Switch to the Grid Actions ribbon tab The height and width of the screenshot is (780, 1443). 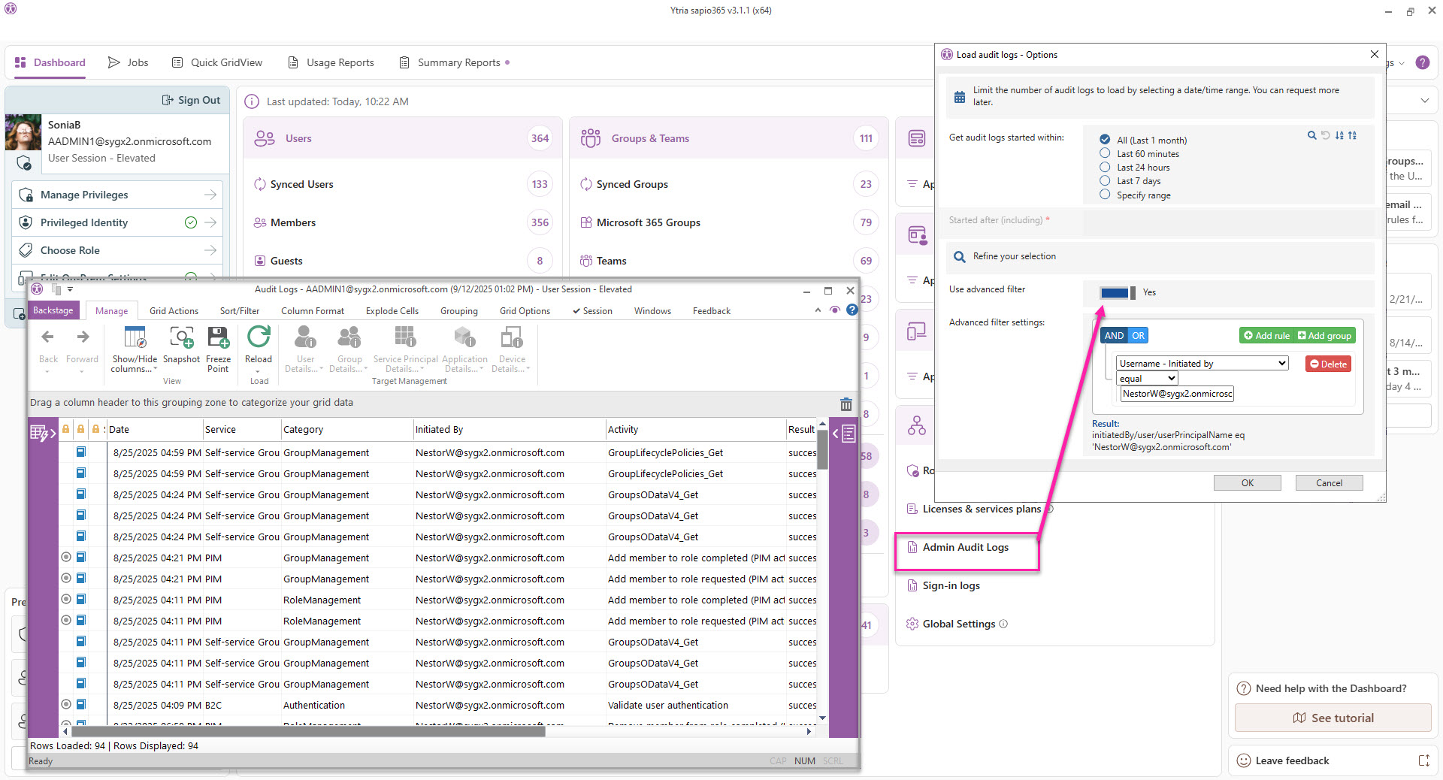[x=174, y=310]
